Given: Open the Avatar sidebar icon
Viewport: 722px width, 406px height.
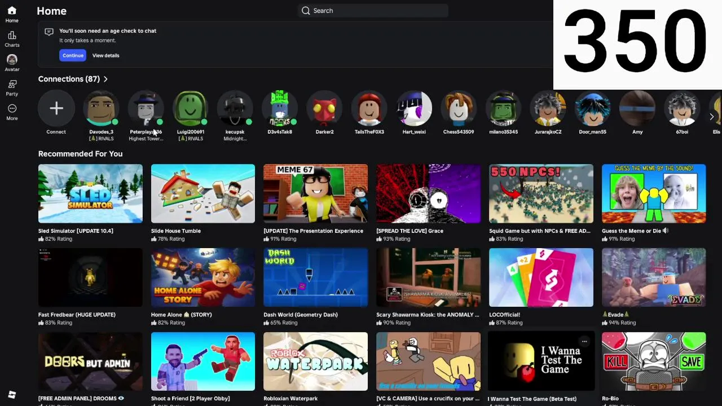Looking at the screenshot, I should click(x=12, y=59).
